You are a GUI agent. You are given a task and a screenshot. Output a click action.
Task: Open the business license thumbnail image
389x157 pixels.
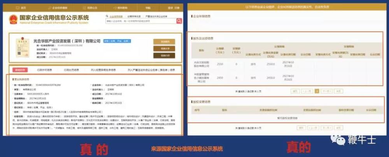22,48
